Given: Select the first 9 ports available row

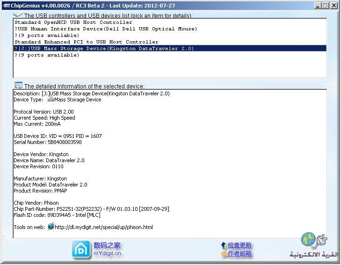Looking at the screenshot, I should click(x=170, y=36).
